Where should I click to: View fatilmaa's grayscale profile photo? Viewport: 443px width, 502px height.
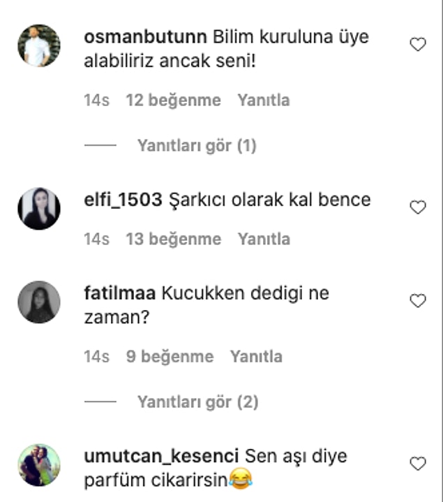click(x=39, y=302)
